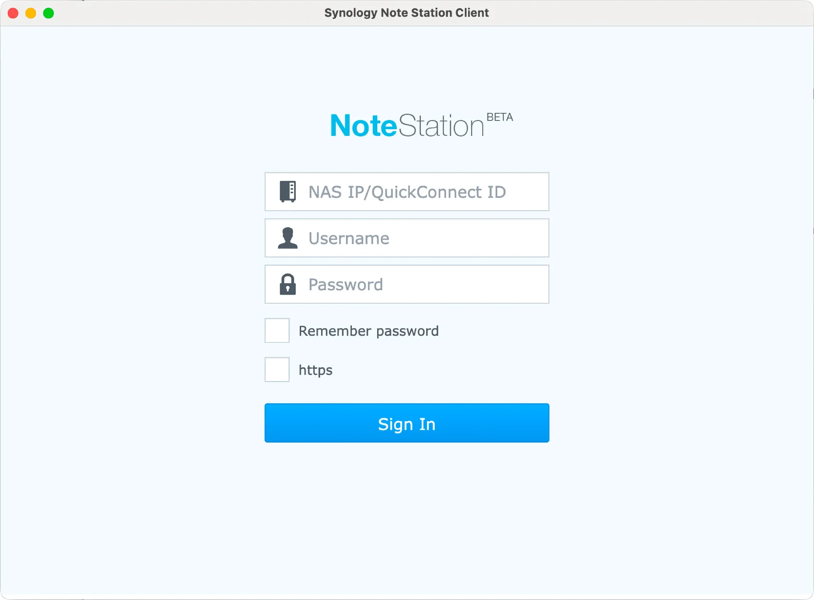814x600 pixels.
Task: Enable the Remember password checkbox
Action: click(x=277, y=331)
